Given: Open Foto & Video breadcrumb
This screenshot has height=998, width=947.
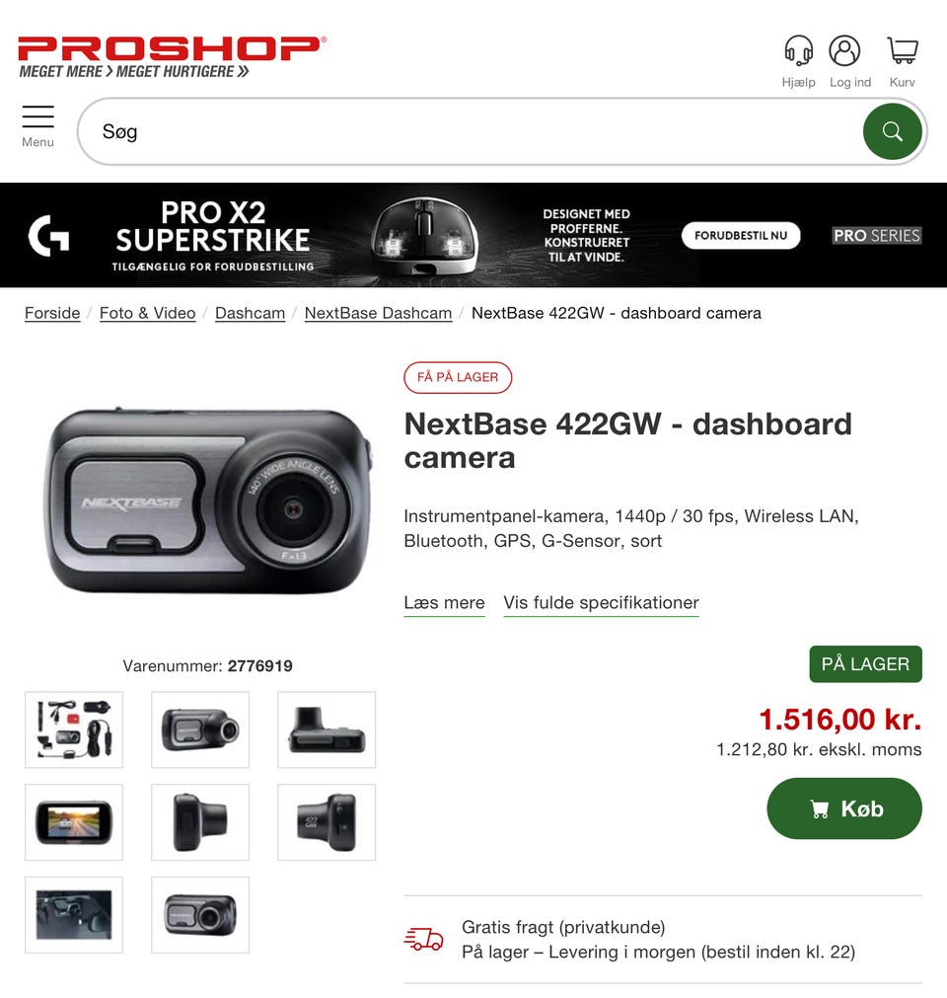Looking at the screenshot, I should [x=148, y=313].
